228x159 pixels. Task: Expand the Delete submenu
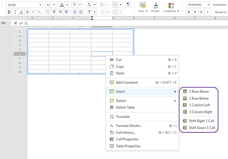142,101
